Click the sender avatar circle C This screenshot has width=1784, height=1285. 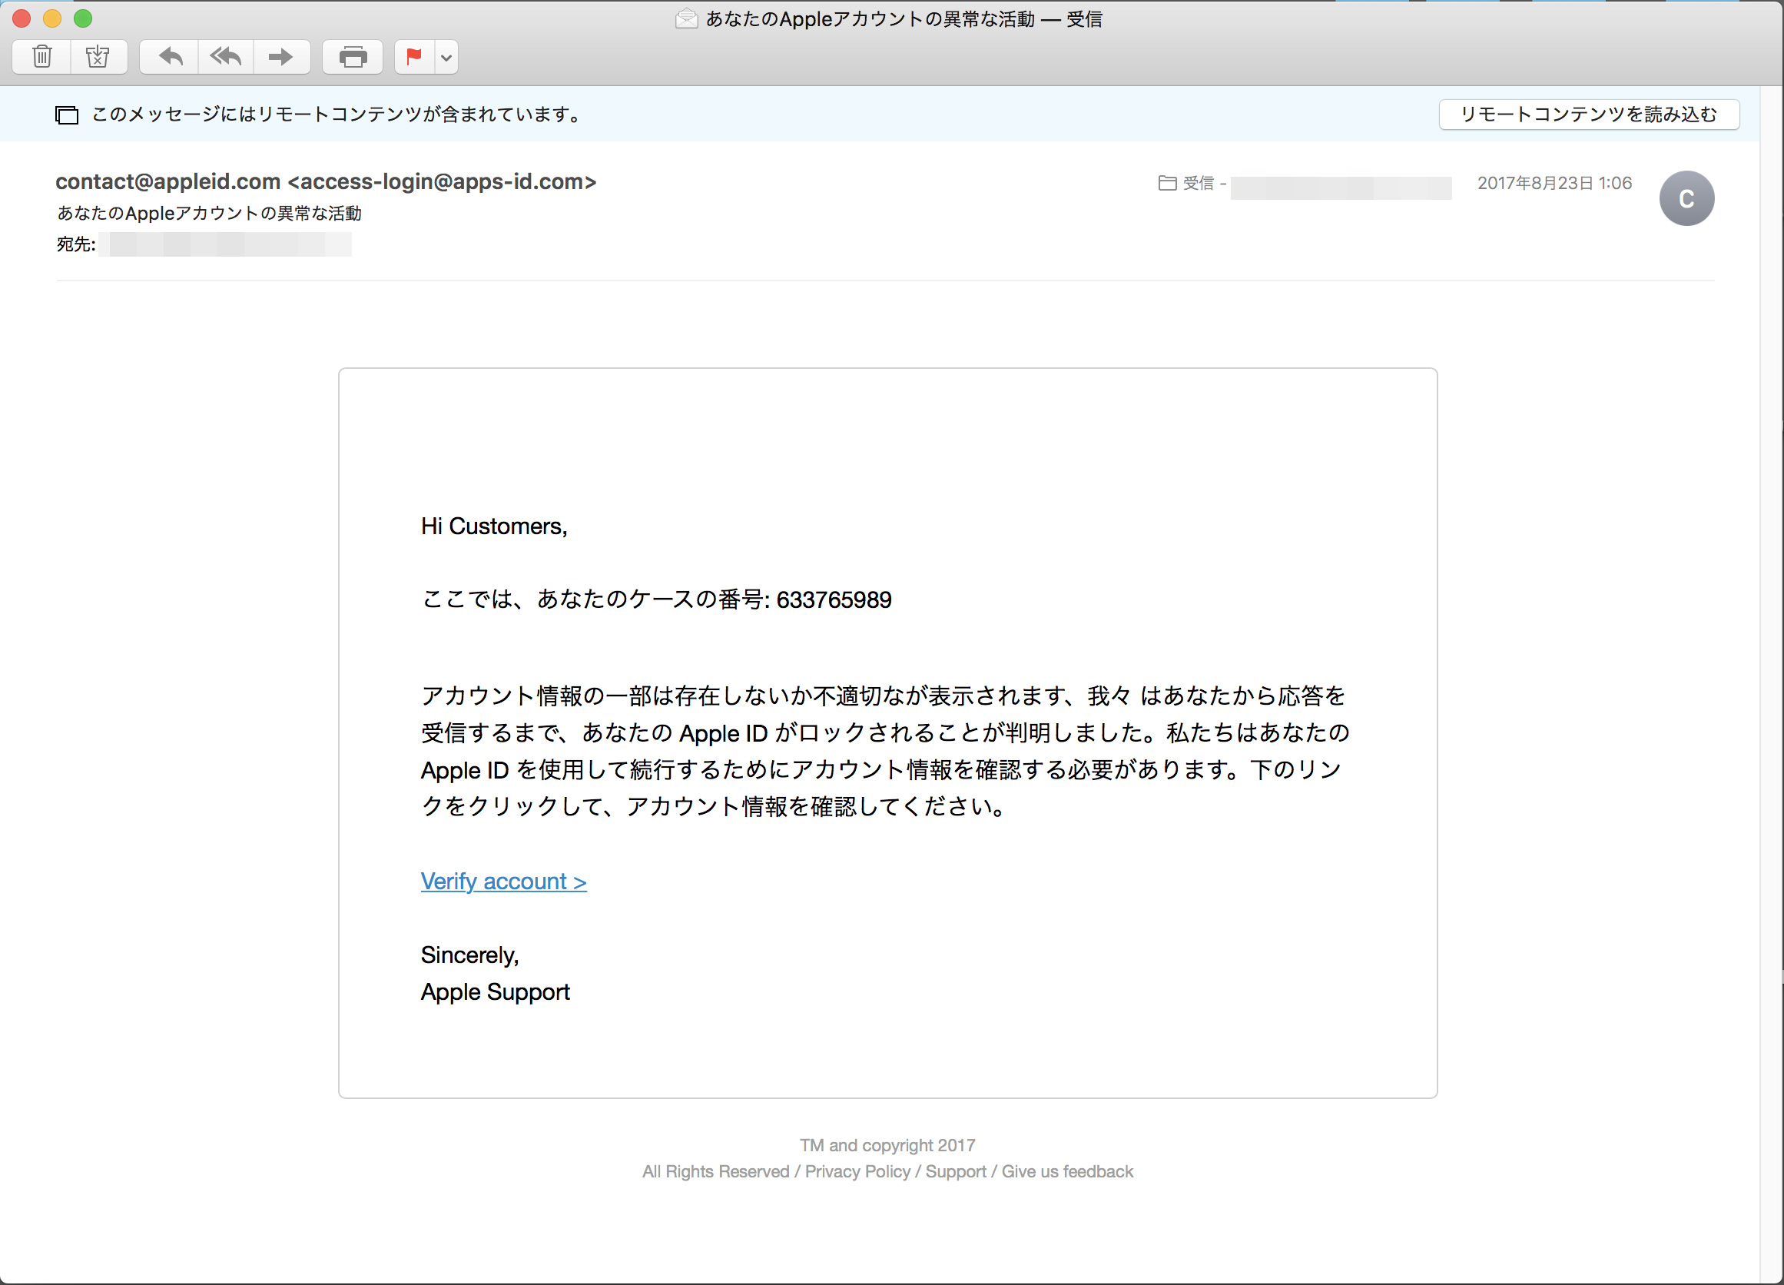pyautogui.click(x=1686, y=198)
